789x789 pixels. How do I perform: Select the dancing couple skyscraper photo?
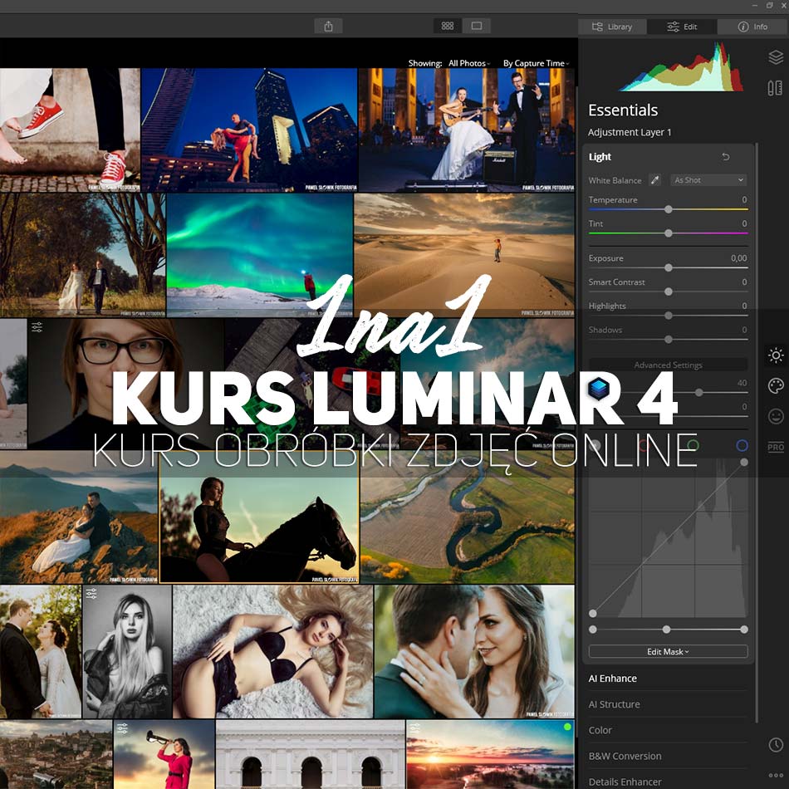[x=249, y=130]
